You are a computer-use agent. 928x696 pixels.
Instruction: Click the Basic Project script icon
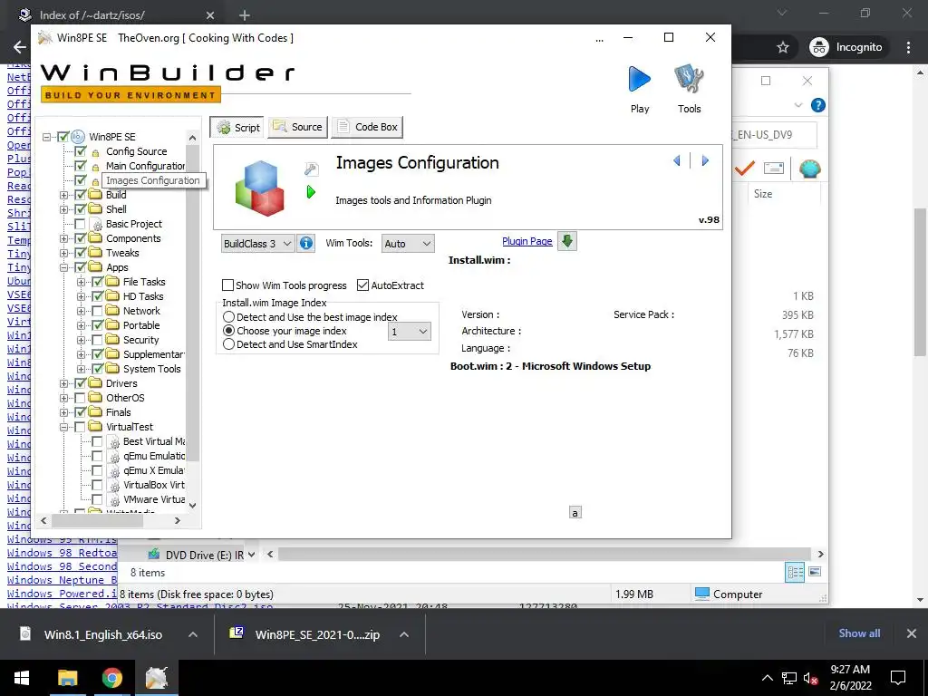pyautogui.click(x=95, y=225)
